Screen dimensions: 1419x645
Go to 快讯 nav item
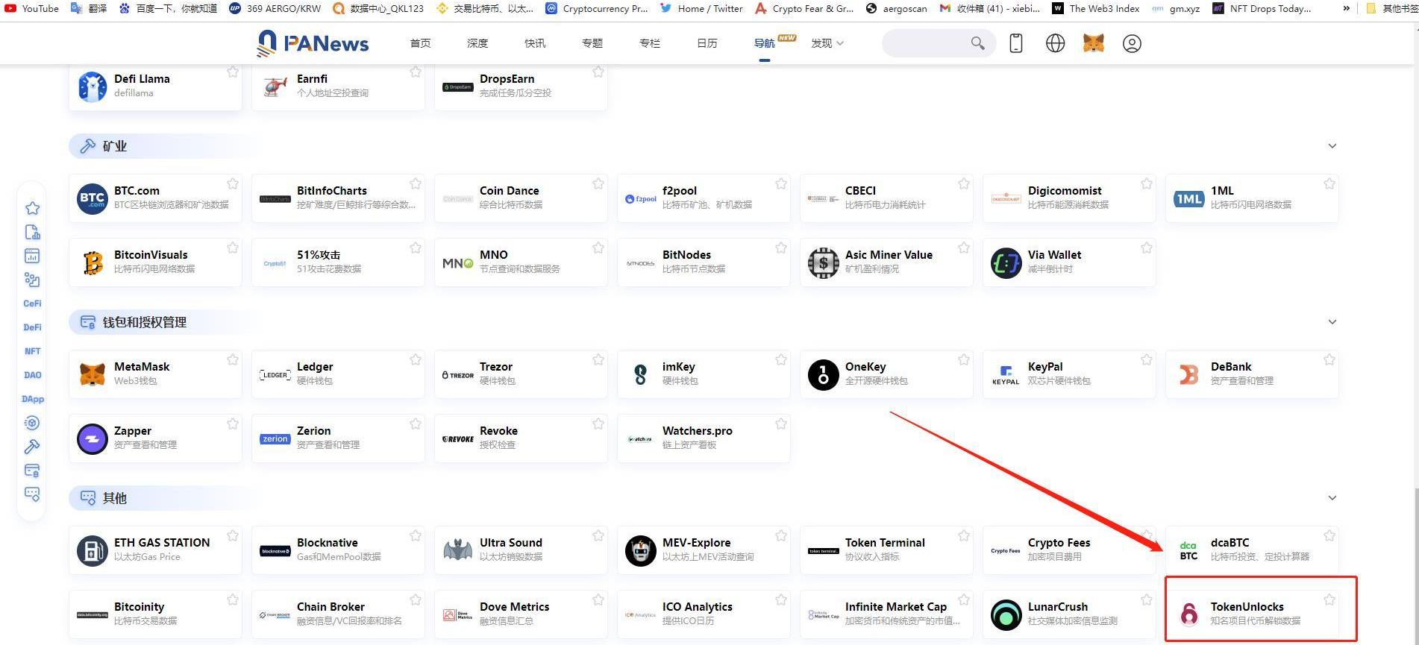pos(535,43)
